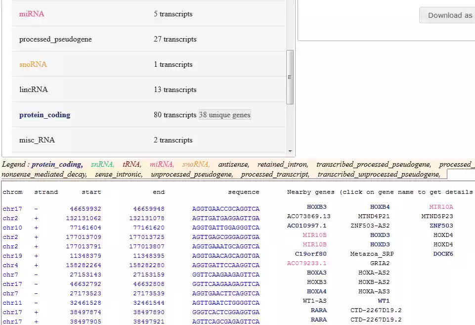The width and height of the screenshot is (475, 325).
Task: Open the HOXA3 gene details
Action: coord(316,273)
